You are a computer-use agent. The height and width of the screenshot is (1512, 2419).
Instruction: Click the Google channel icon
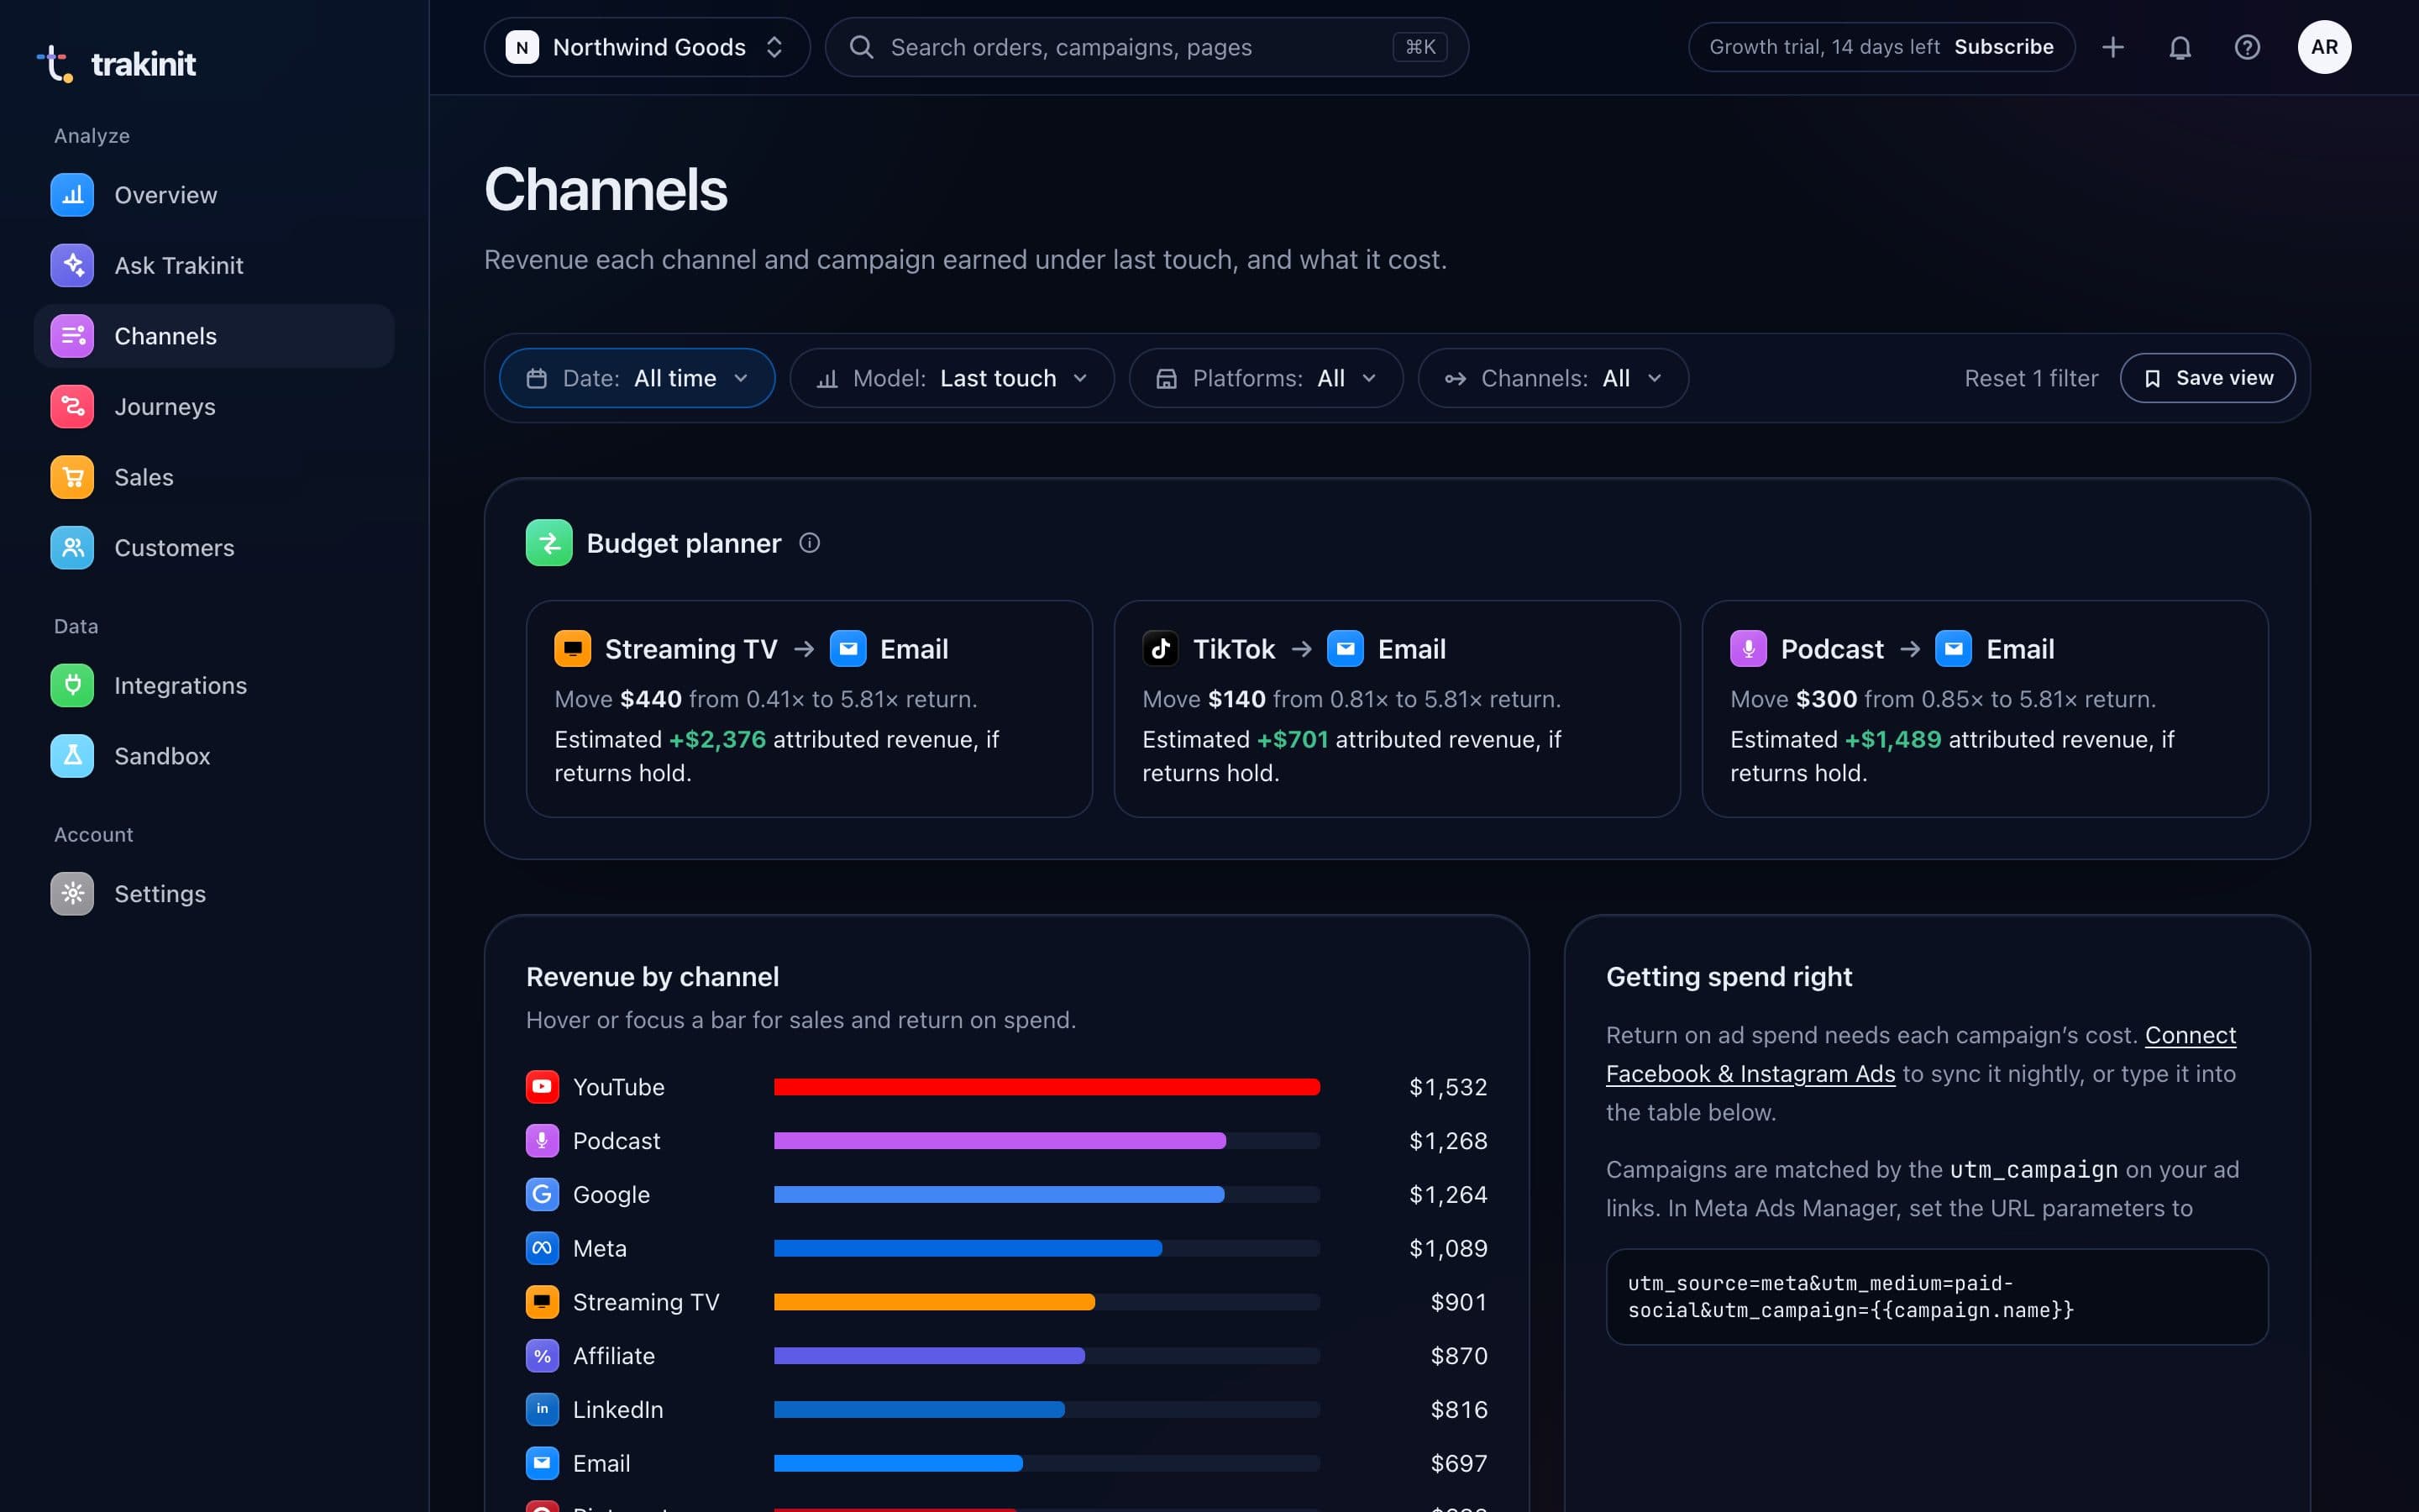tap(542, 1194)
